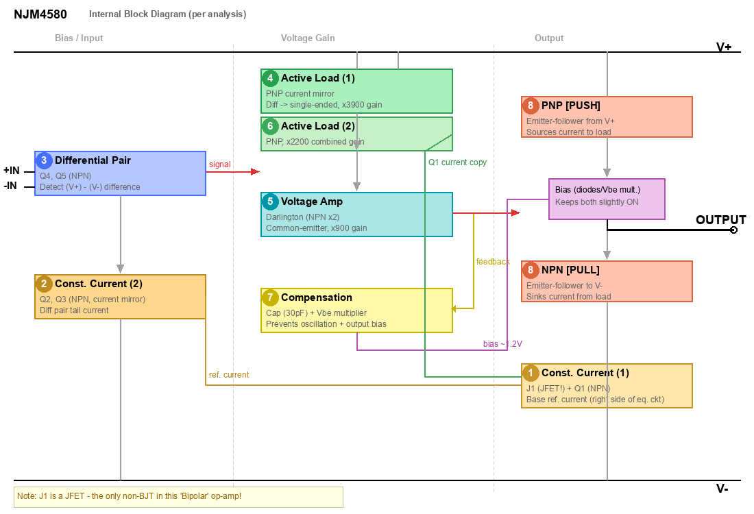Select the Const. Current (2) block title

click(x=99, y=284)
